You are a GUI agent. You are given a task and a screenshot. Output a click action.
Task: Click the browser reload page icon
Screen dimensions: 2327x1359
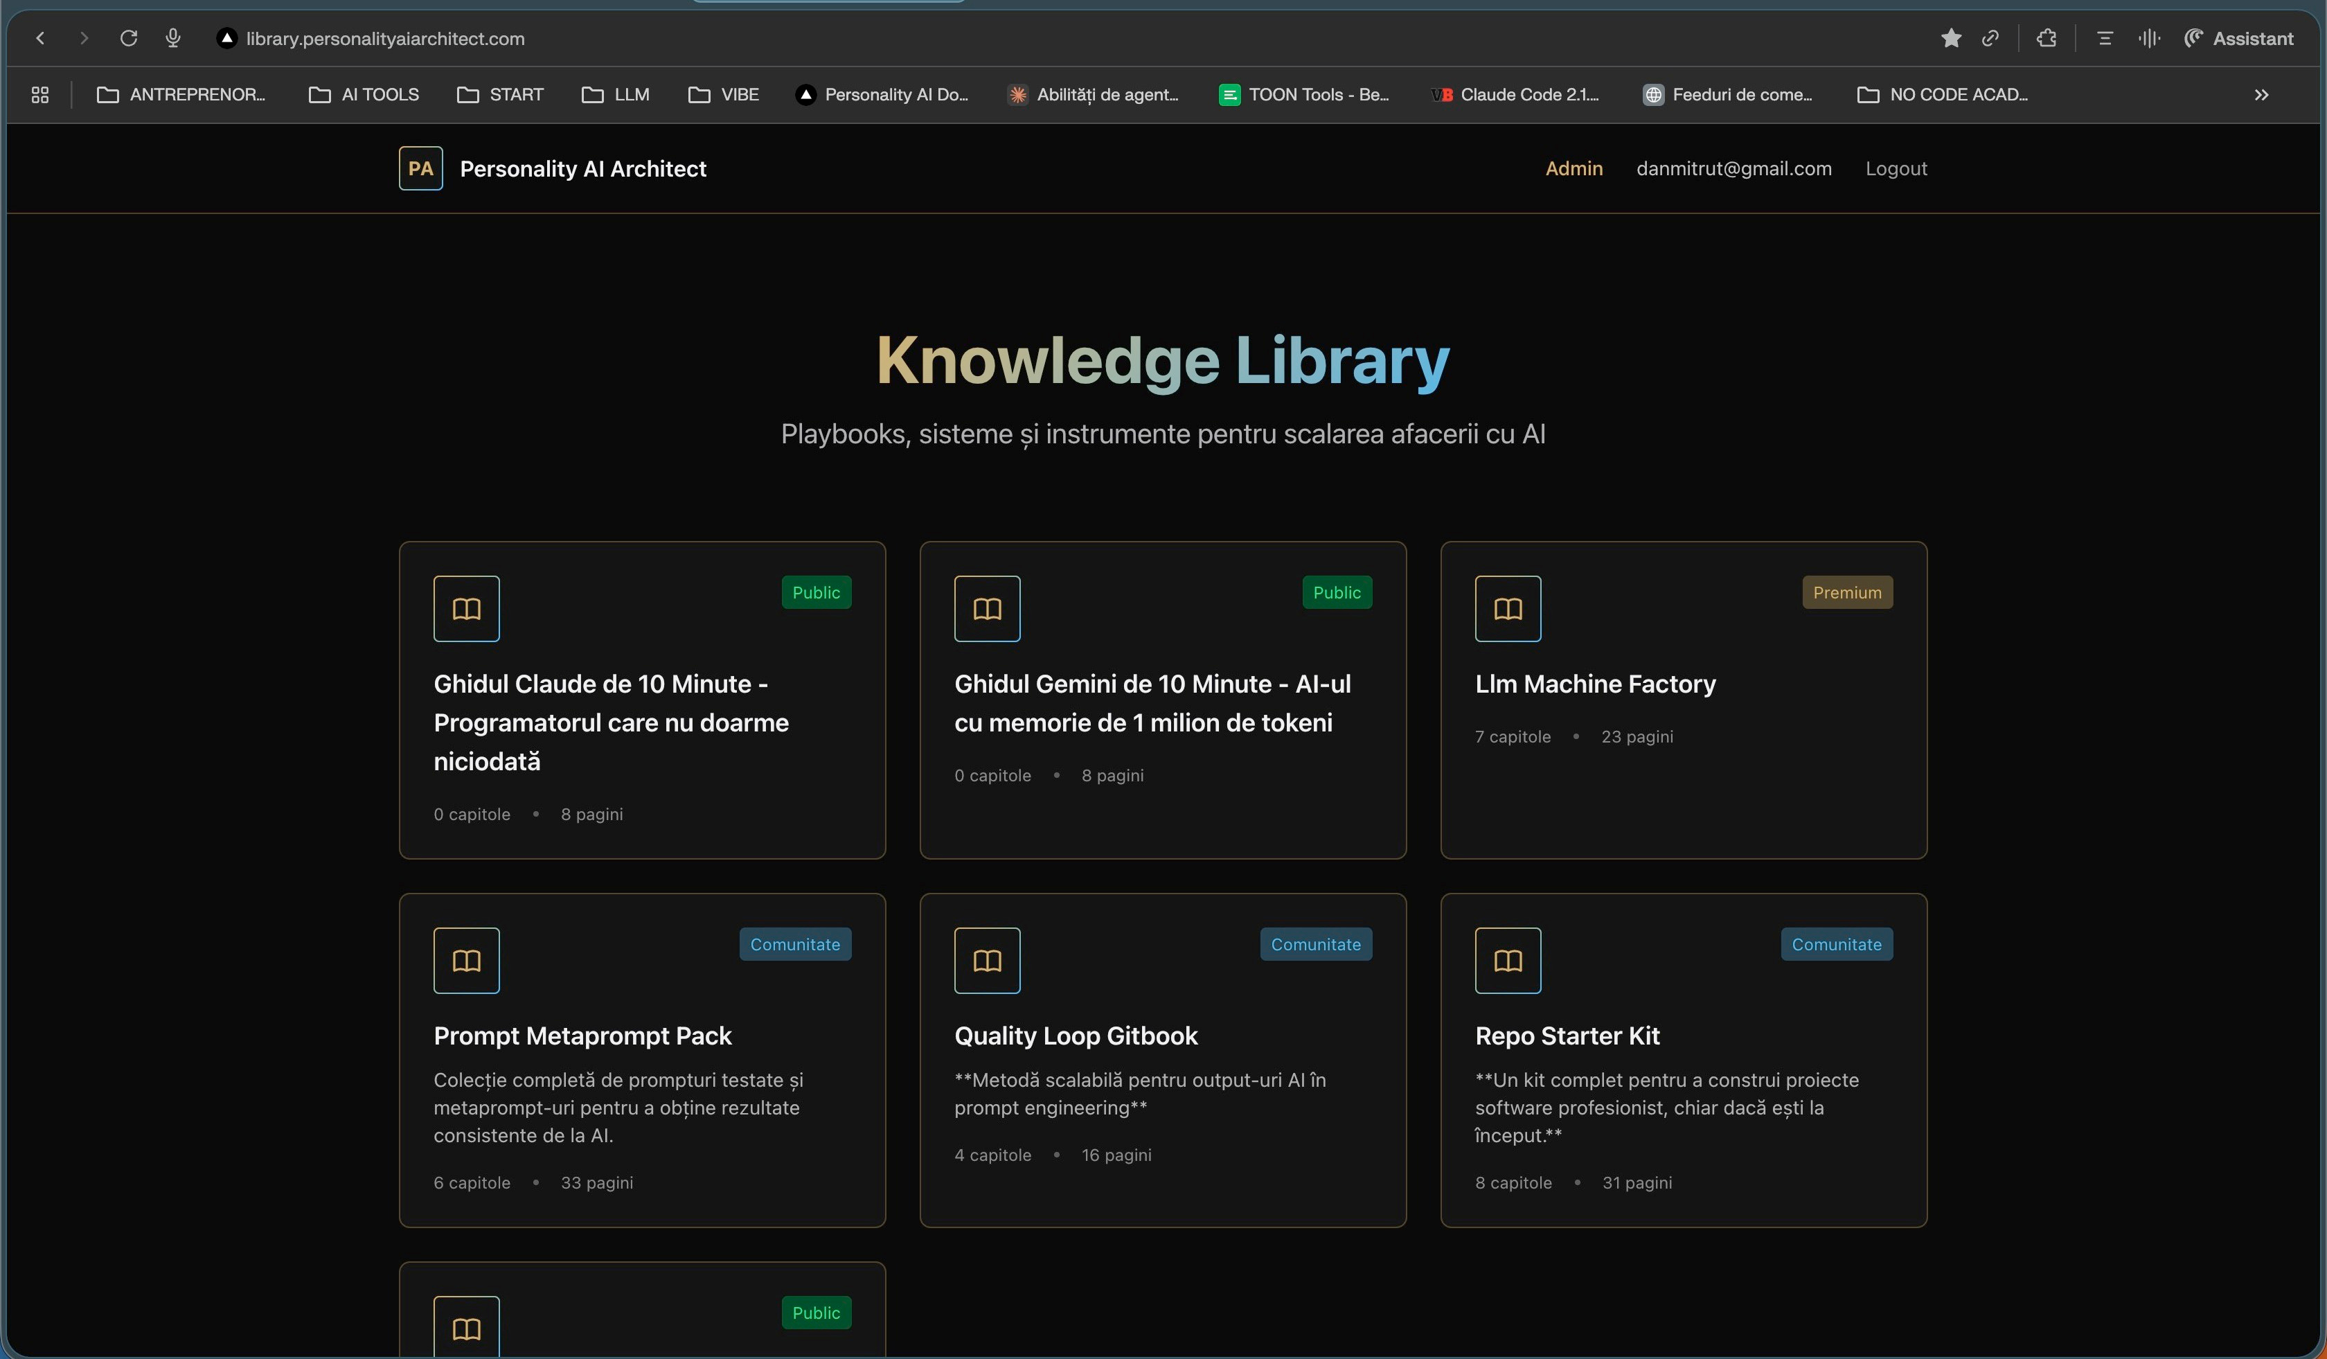point(128,38)
